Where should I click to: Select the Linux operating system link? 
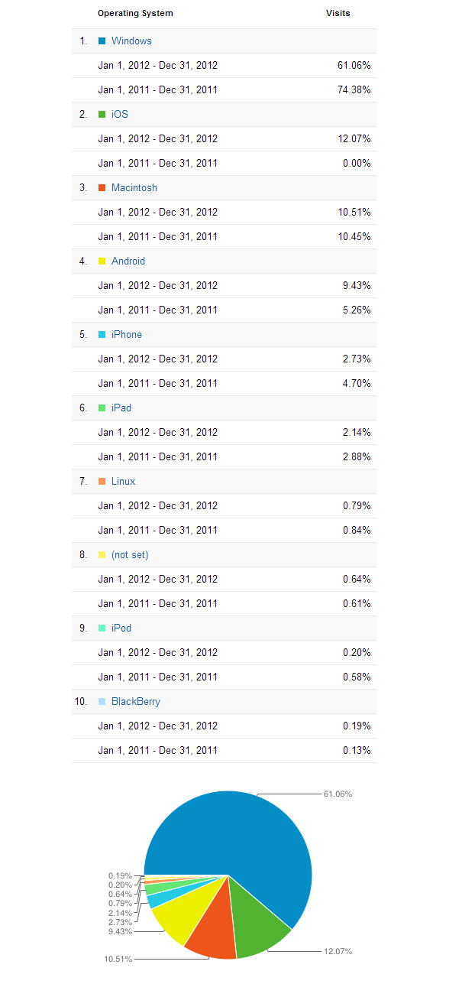[124, 482]
